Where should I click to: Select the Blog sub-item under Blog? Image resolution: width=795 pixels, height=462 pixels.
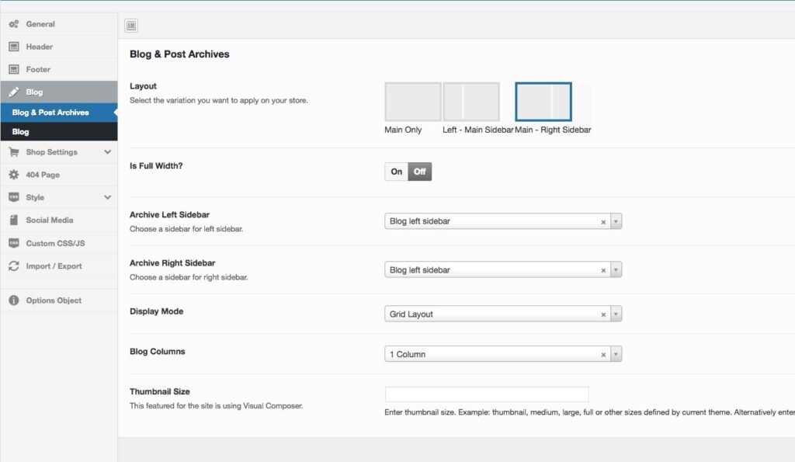tap(21, 132)
